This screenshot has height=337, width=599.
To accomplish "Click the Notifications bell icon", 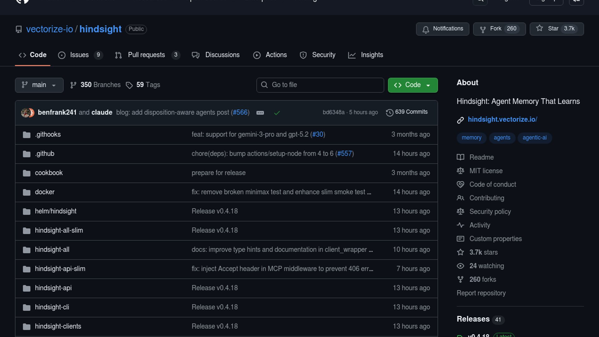I will [x=426, y=29].
